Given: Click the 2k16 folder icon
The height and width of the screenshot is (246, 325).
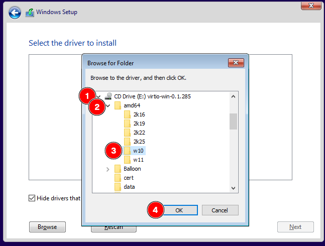Looking at the screenshot, I should coord(127,114).
